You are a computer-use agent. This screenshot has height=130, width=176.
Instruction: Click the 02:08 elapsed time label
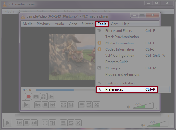coord(27,90)
